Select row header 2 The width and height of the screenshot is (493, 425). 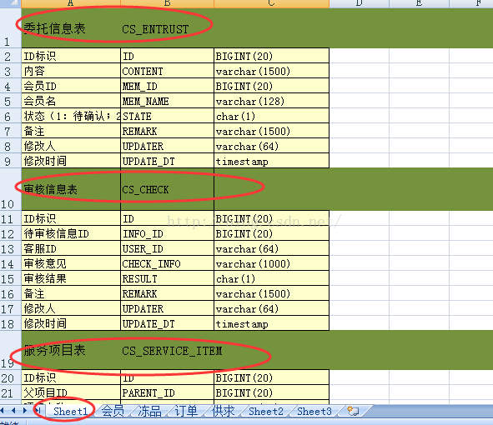pos(11,56)
